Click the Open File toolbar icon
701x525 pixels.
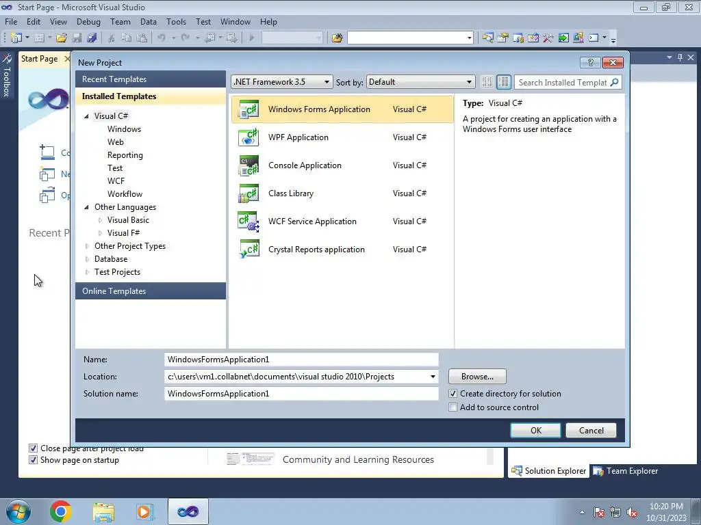(62, 38)
